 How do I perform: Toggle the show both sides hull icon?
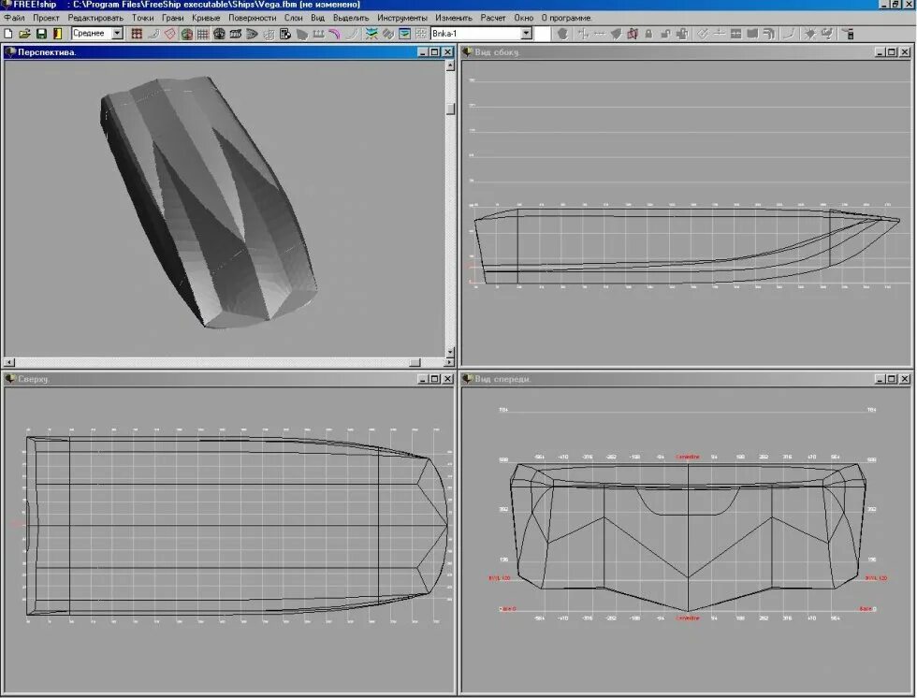coord(186,34)
